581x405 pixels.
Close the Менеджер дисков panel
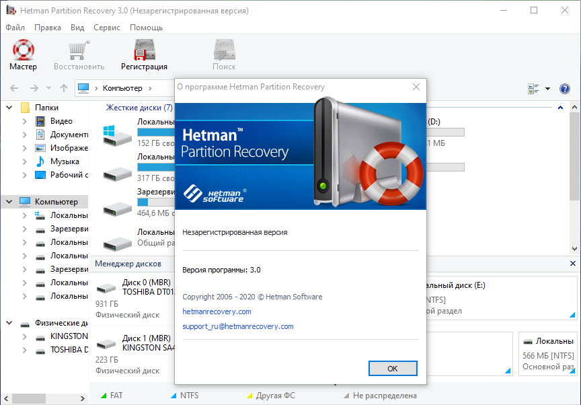coord(572,264)
